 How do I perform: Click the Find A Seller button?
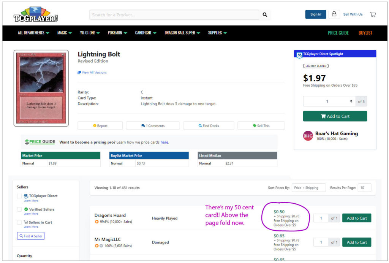click(31, 236)
